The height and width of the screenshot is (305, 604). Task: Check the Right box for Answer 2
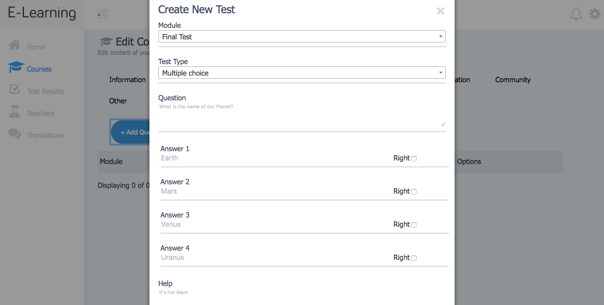click(x=414, y=192)
